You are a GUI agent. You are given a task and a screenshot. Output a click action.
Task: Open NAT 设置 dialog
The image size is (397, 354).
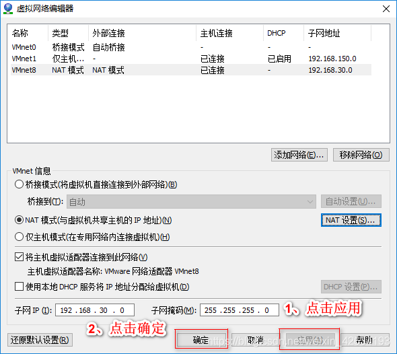(x=351, y=220)
